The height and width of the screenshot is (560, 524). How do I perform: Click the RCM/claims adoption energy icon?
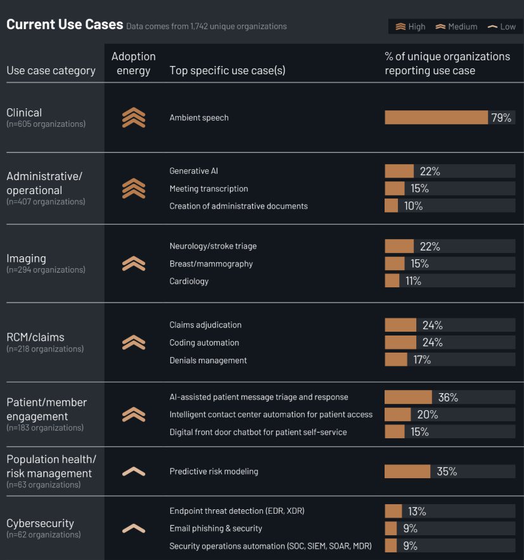(x=134, y=342)
